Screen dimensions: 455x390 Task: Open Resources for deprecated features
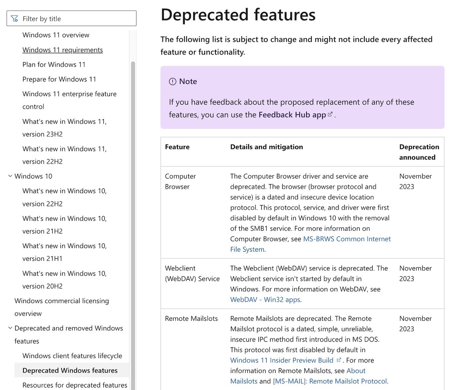pyautogui.click(x=75, y=385)
